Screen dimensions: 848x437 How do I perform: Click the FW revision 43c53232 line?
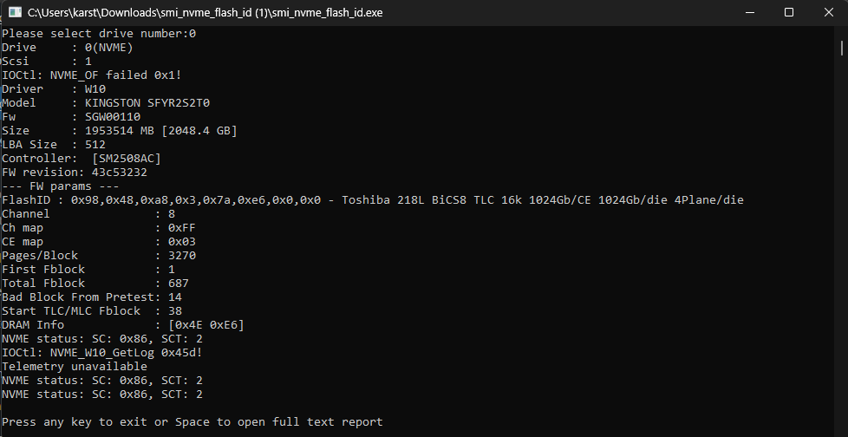(x=75, y=172)
